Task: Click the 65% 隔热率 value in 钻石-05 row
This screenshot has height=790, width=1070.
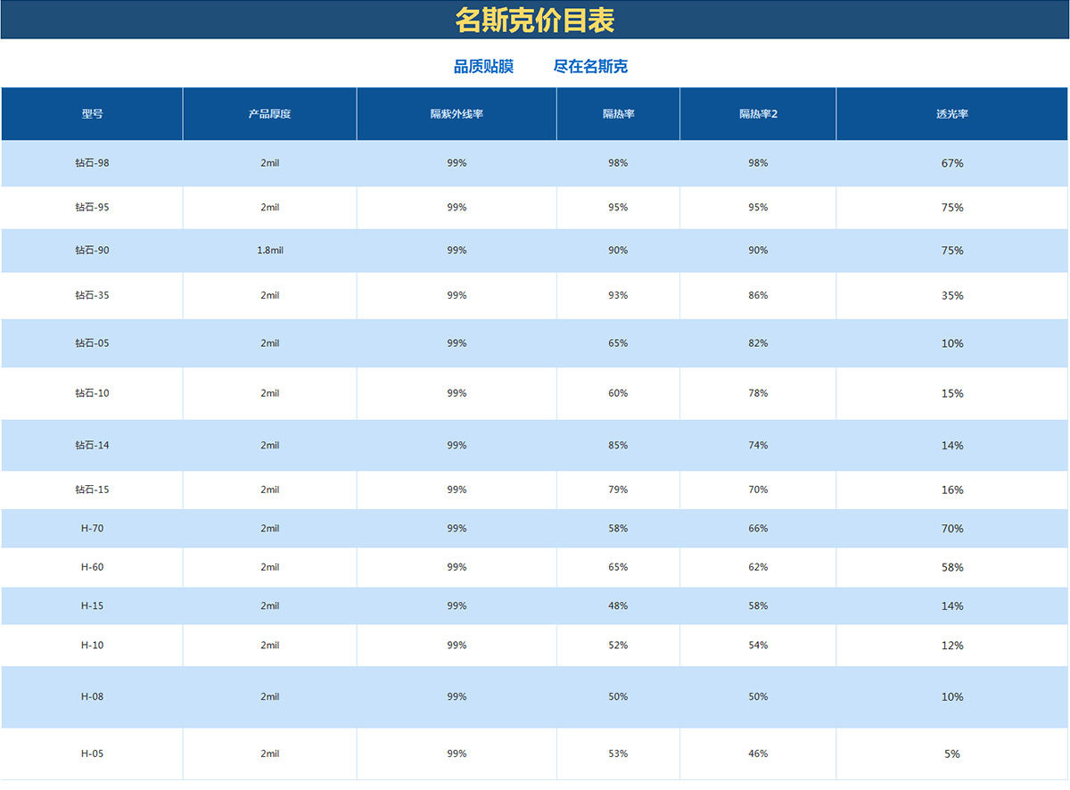Action: pos(618,343)
